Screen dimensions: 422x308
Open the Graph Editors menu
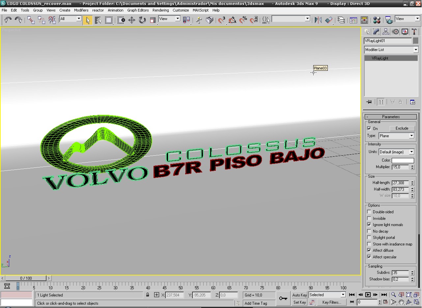click(x=138, y=10)
